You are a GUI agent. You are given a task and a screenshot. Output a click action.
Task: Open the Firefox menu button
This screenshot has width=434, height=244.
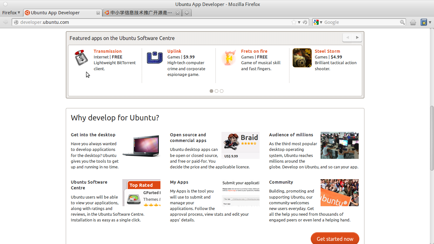tap(11, 13)
